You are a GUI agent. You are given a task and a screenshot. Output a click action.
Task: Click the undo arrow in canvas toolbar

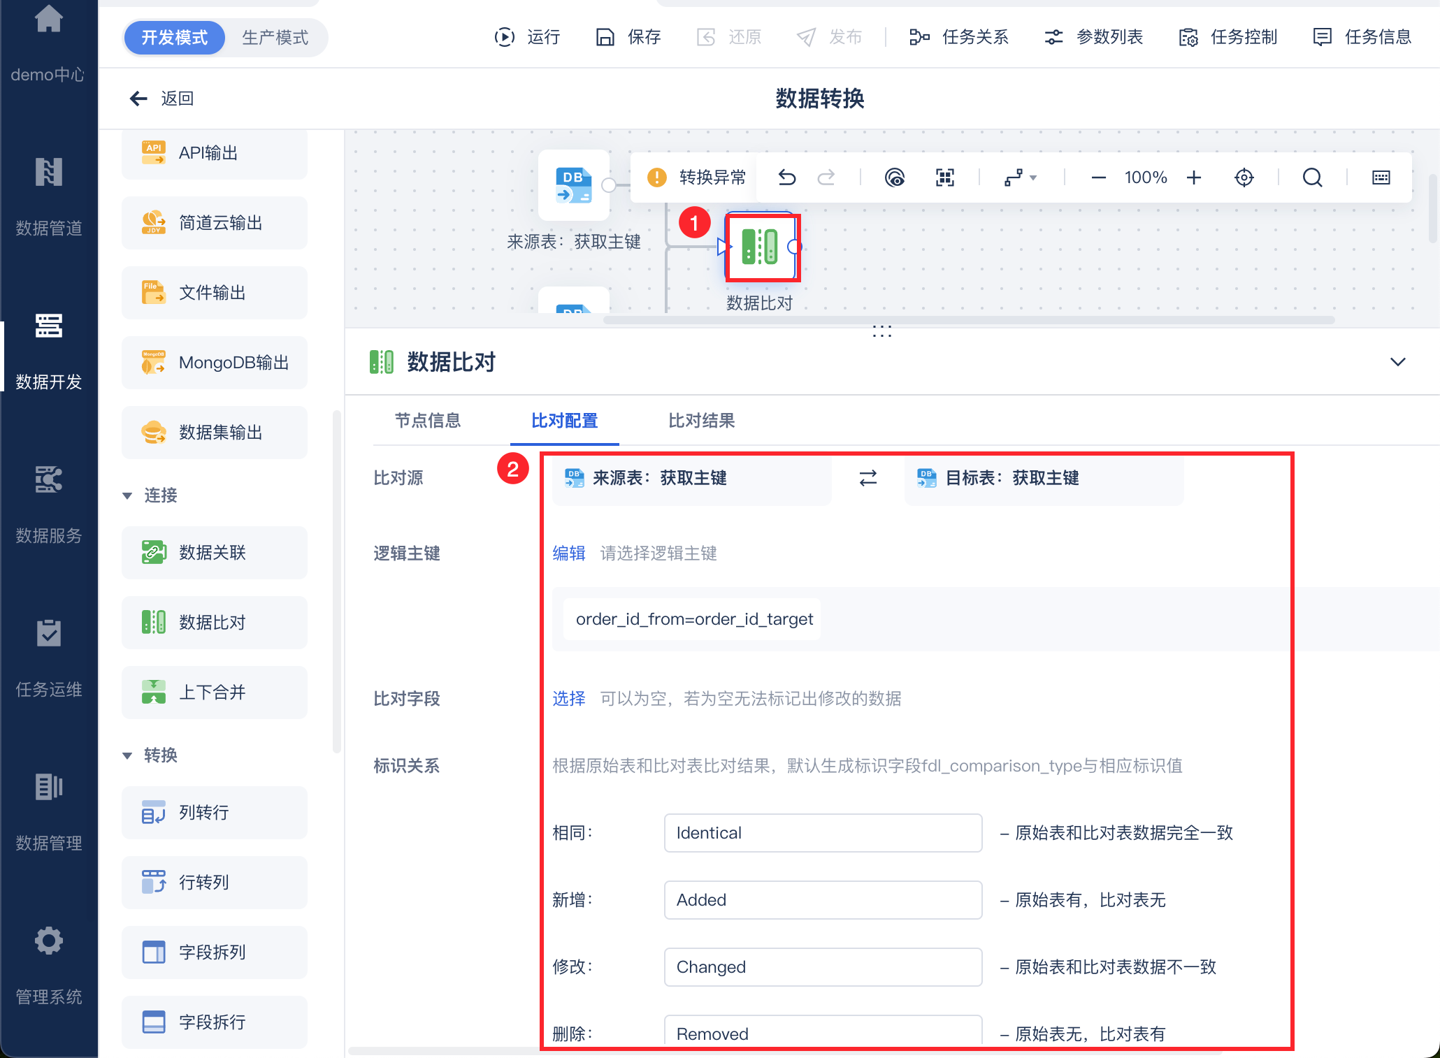787,177
